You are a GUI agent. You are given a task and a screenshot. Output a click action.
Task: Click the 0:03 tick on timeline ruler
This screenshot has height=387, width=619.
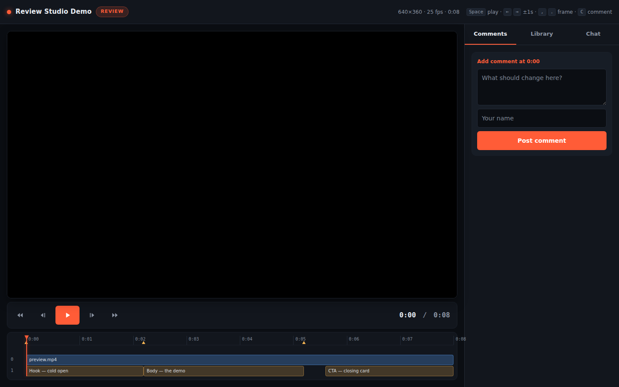pyautogui.click(x=193, y=339)
